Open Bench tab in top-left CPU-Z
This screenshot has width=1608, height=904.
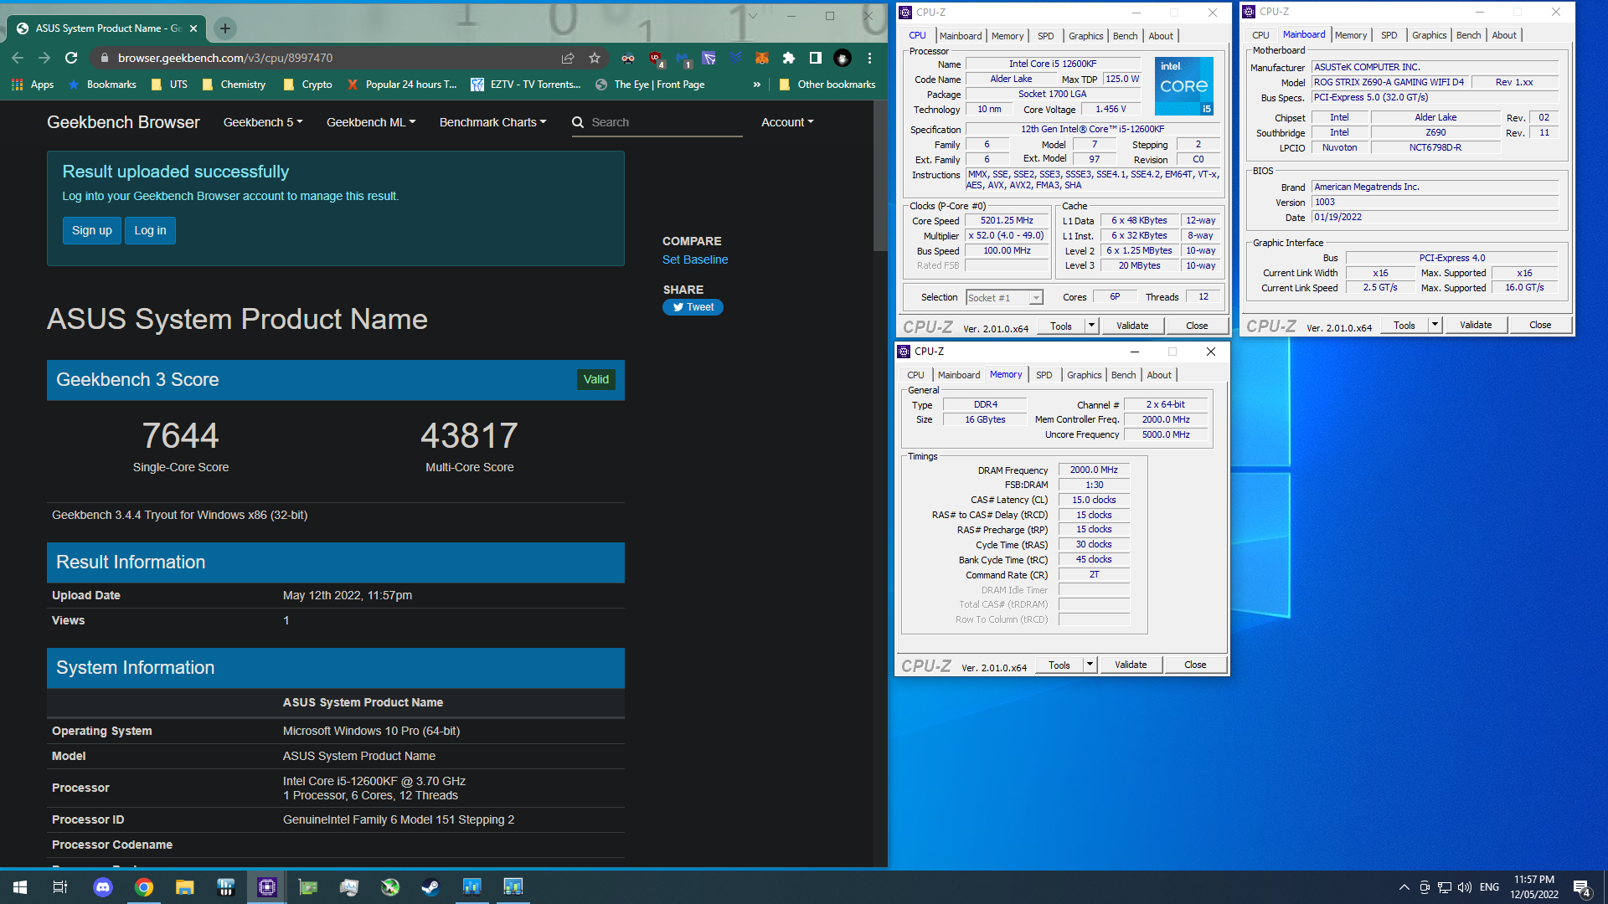[1125, 36]
